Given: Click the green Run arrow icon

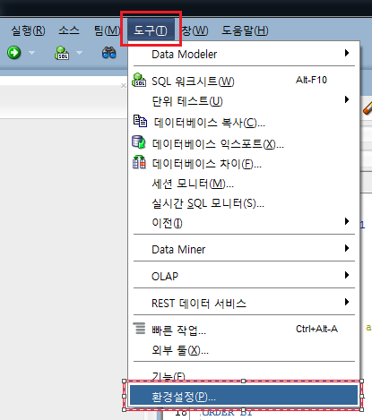Looking at the screenshot, I should pos(13,53).
